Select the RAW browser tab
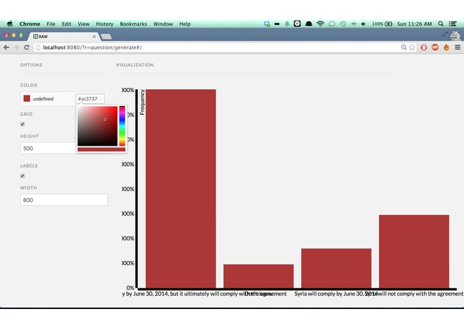464x329 pixels. coord(64,36)
